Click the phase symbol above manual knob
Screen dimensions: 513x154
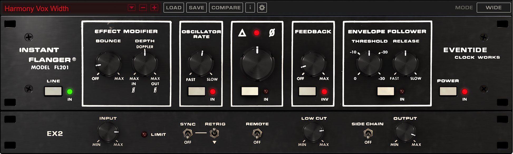272,33
